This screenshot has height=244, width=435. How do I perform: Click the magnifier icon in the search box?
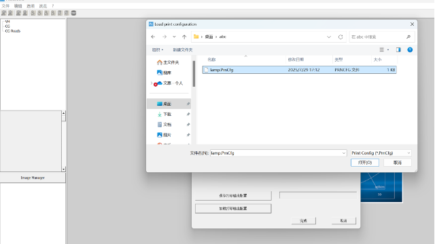[408, 37]
